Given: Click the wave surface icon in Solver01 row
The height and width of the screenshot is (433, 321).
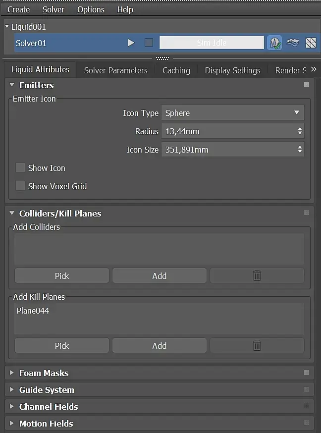Looking at the screenshot, I should pyautogui.click(x=293, y=43).
